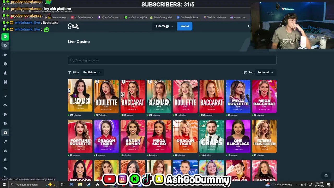Open AshGoDummy.ATM bookmark
The height and width of the screenshot is (188, 334).
[162, 17]
